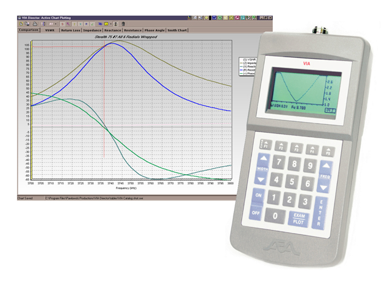This screenshot has width=387, height=290.
Task: Toggle the blue R resistance trace button
Action: (x=86, y=24)
